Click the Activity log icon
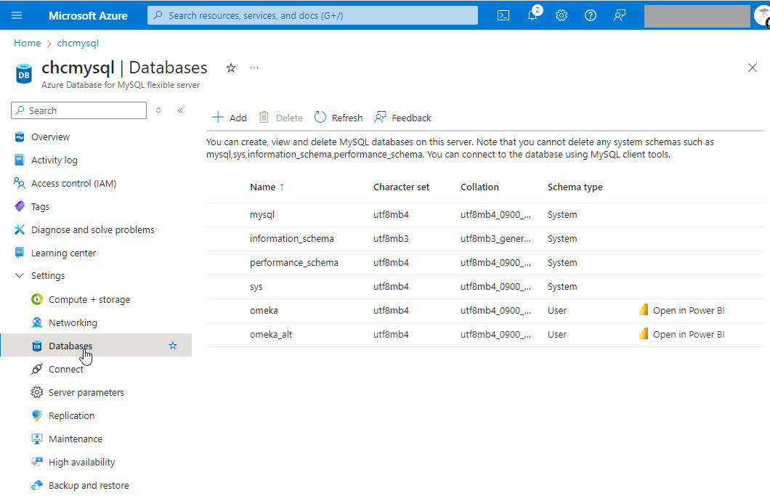The image size is (770, 496). pos(20,160)
